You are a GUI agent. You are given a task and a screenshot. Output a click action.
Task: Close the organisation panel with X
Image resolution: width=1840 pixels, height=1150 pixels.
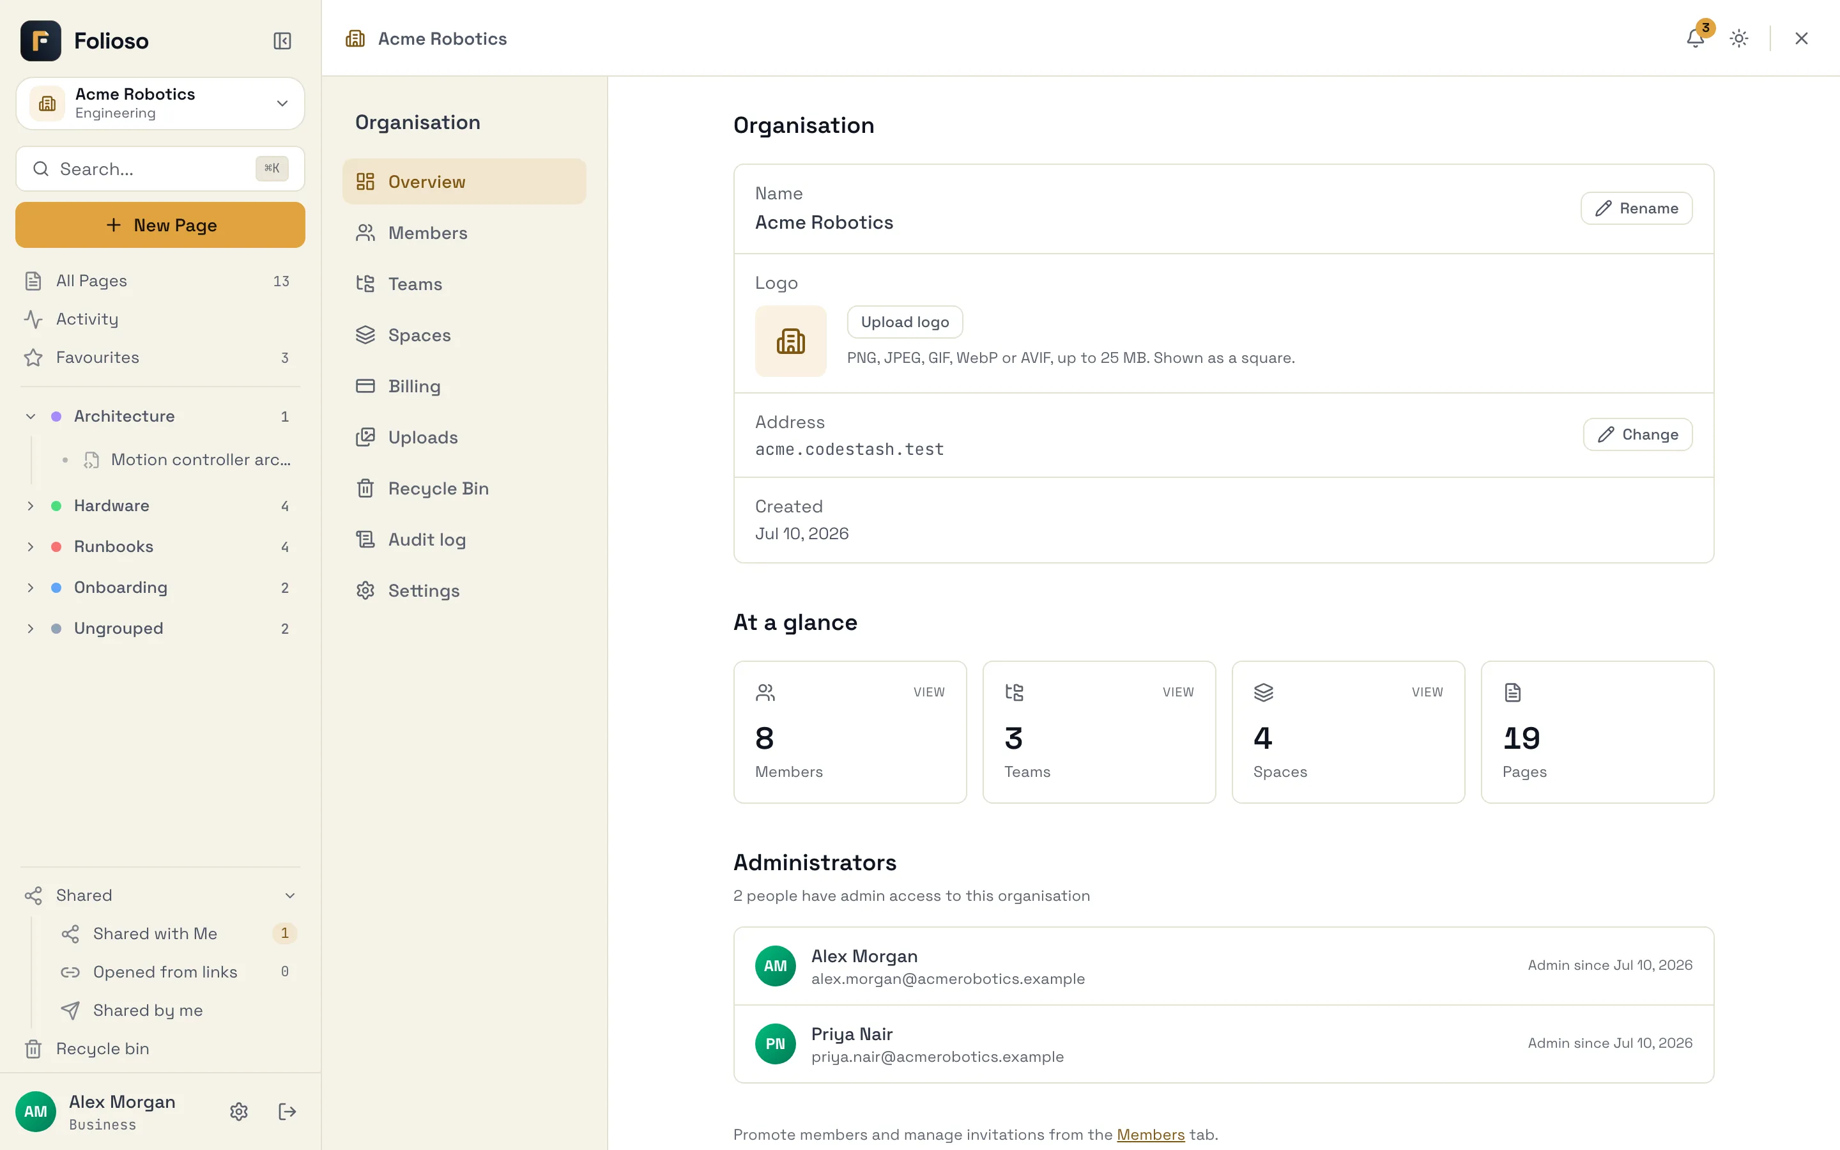tap(1801, 38)
